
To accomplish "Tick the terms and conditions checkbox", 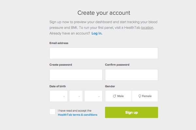I will 52,111.
